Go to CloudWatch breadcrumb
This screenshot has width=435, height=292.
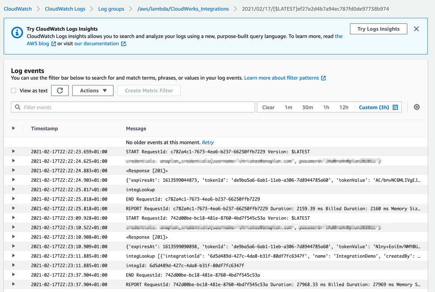point(17,9)
